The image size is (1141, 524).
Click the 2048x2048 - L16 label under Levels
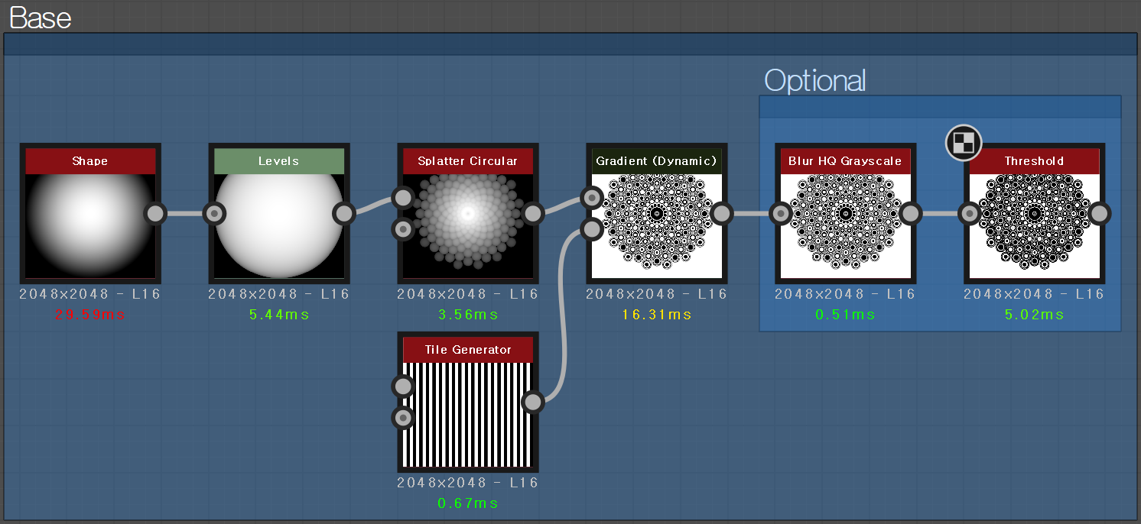tap(279, 294)
